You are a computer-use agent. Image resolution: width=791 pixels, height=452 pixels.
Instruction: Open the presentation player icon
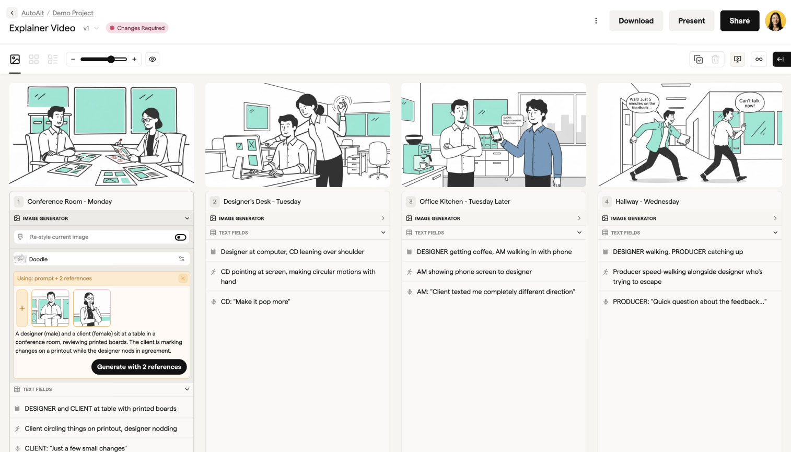coord(737,59)
